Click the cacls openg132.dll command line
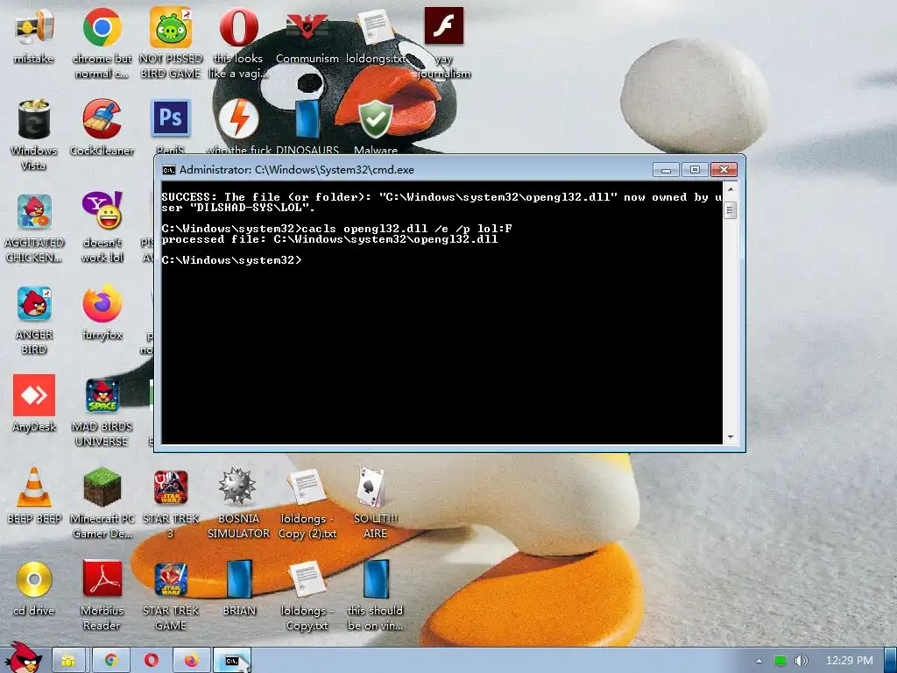This screenshot has width=897, height=673. click(x=337, y=229)
